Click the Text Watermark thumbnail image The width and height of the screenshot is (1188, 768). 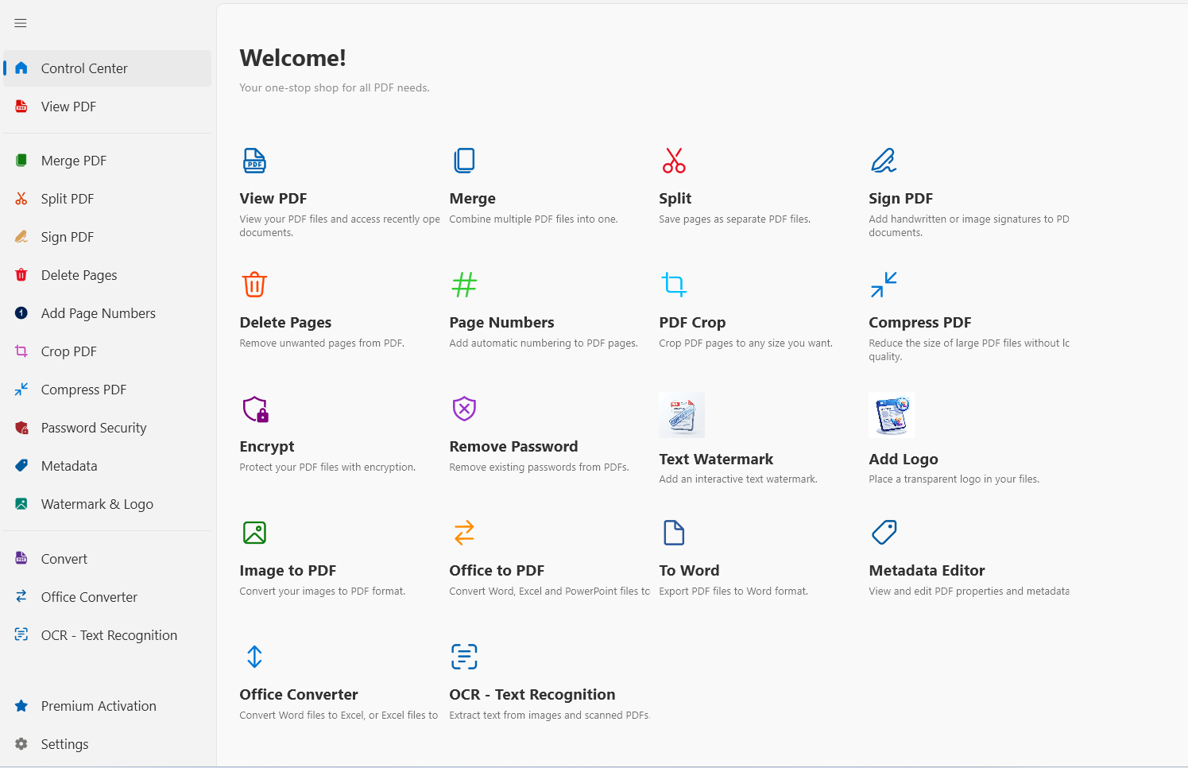(x=682, y=415)
